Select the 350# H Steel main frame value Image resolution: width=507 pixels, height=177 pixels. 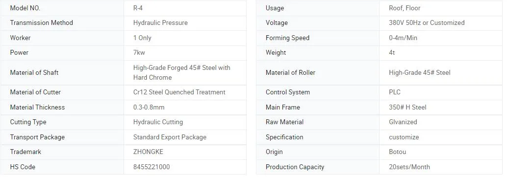[x=408, y=108]
